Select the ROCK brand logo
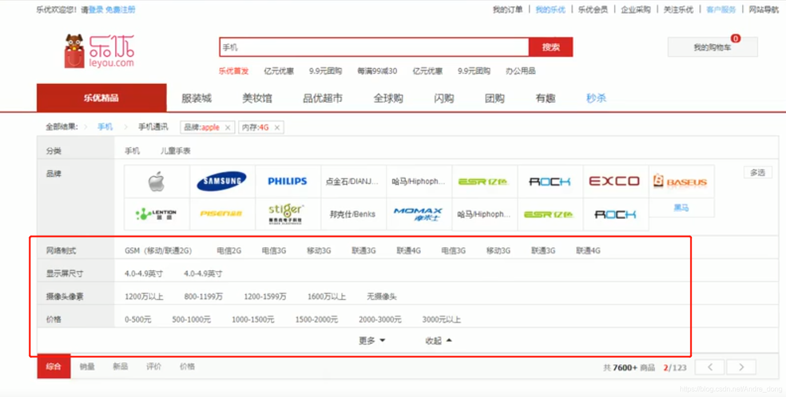Screen dimensions: 786x397 point(550,181)
